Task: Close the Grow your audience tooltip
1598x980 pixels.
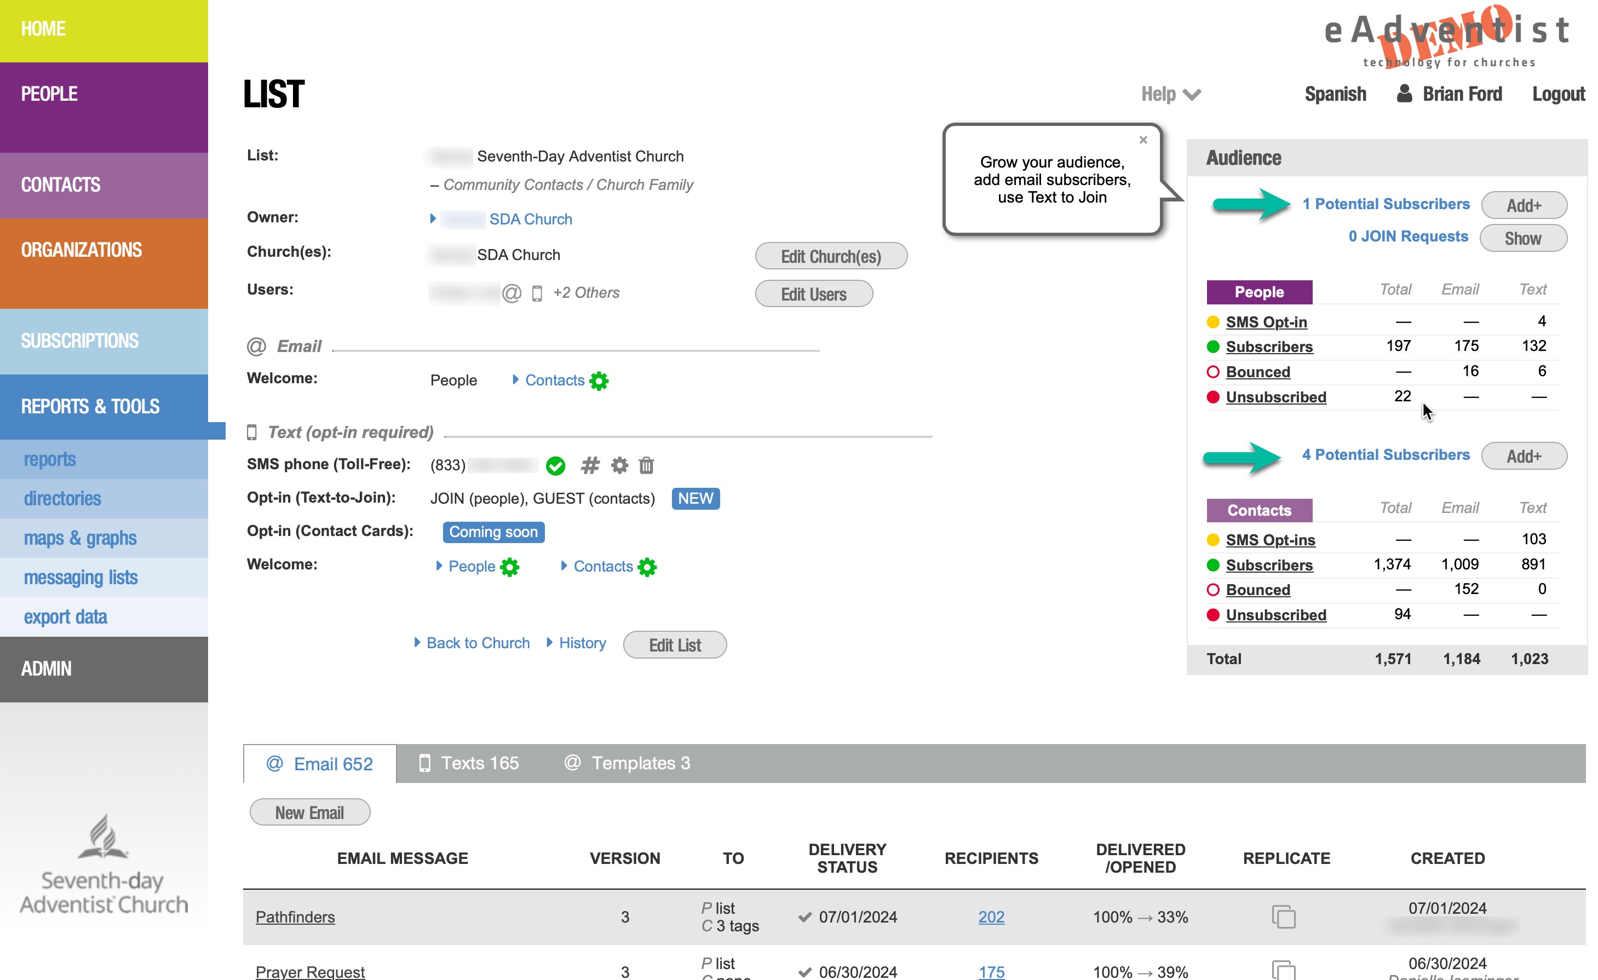Action: point(1143,140)
